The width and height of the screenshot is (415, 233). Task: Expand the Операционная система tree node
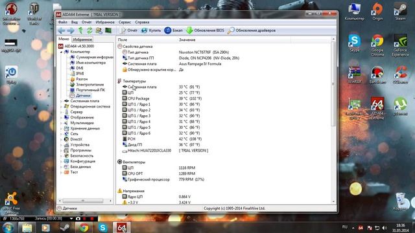coord(61,106)
